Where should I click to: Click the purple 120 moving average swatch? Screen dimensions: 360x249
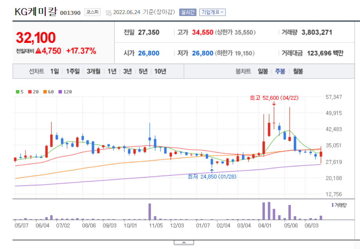click(60, 92)
